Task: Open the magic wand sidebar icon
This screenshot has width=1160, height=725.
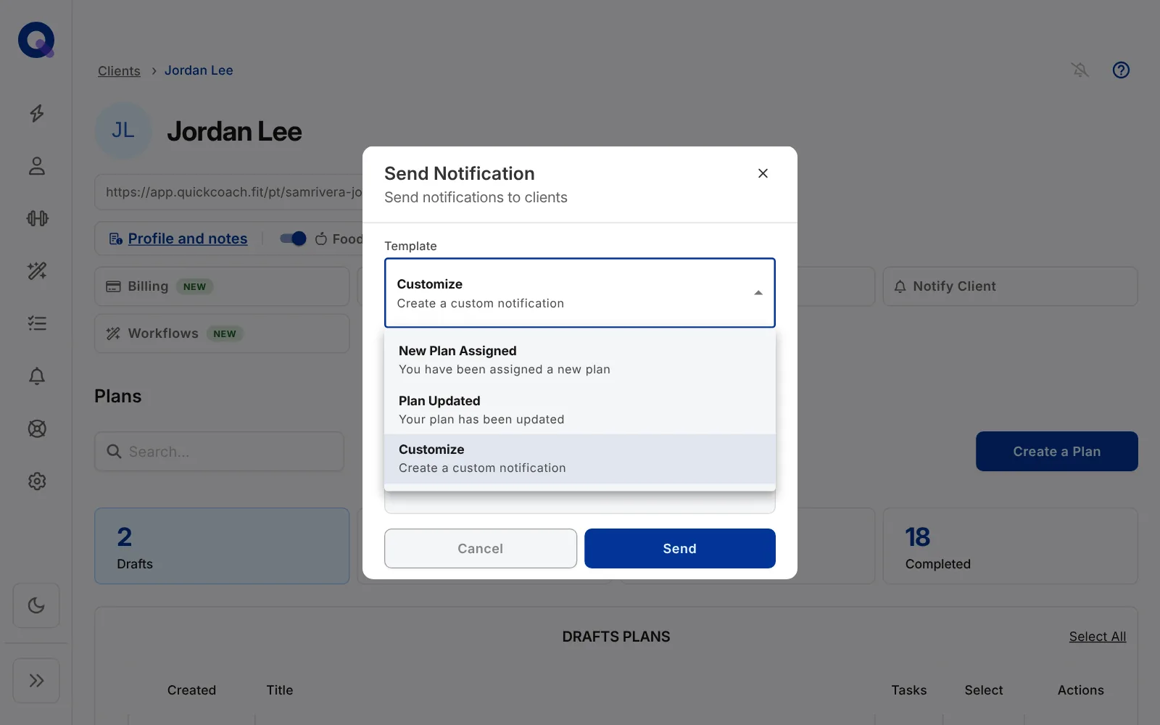Action: pyautogui.click(x=37, y=271)
